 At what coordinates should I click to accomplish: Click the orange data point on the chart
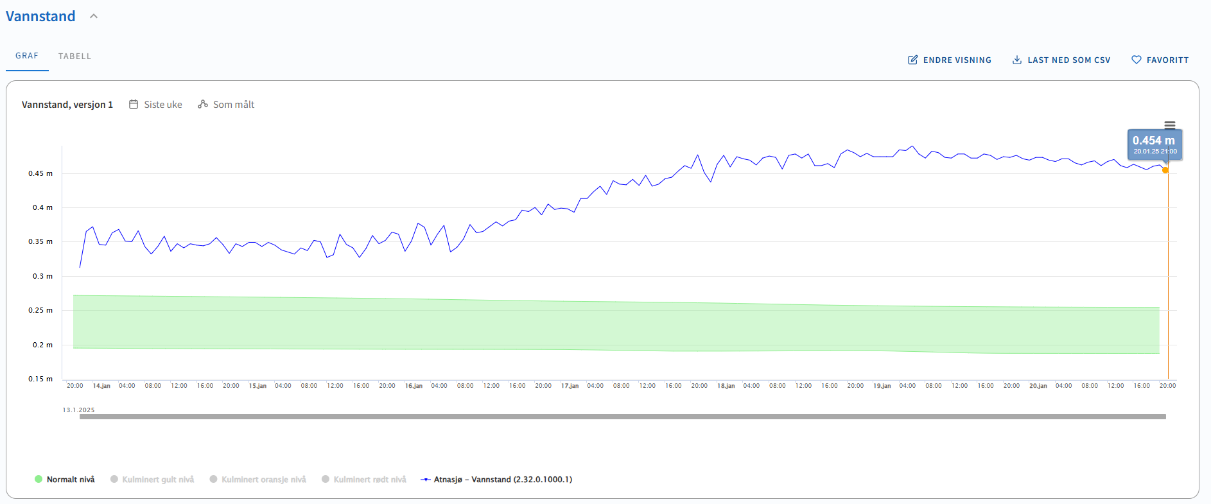(x=1165, y=170)
